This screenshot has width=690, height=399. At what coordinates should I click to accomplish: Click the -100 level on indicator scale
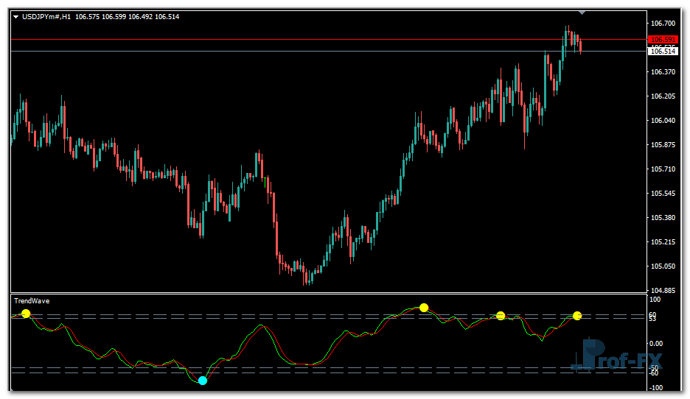click(x=655, y=387)
